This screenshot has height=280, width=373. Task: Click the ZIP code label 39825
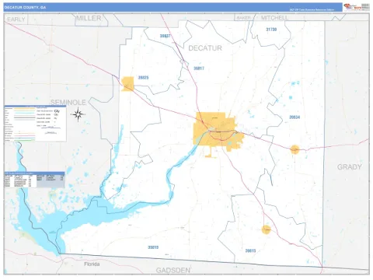[144, 78]
